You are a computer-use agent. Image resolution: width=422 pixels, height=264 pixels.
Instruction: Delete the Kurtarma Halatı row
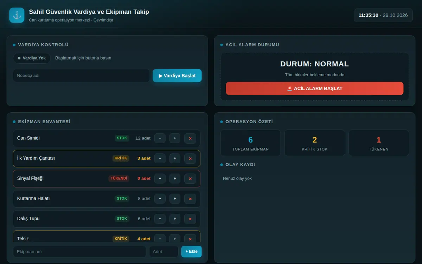190,199
